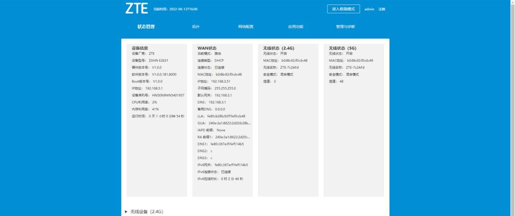Click the 内存利用率 41% value

(x=155, y=109)
